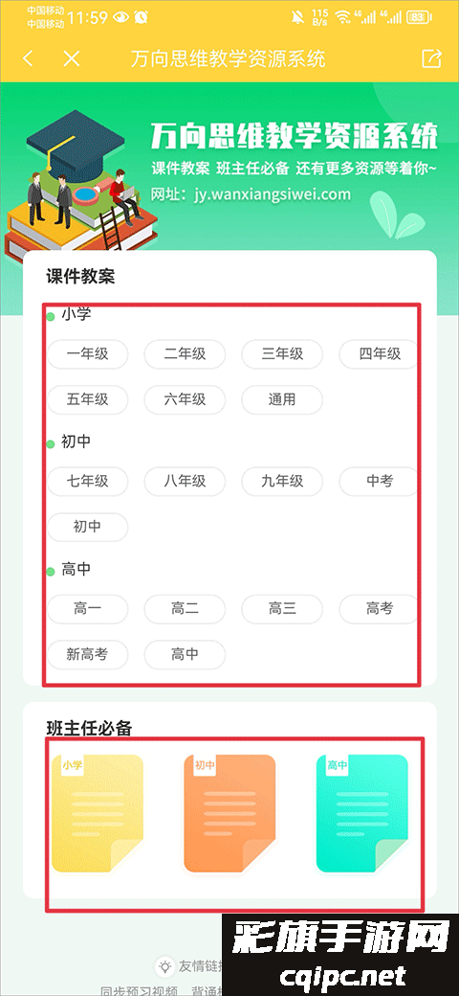Tap the back arrow in the header

point(28,59)
